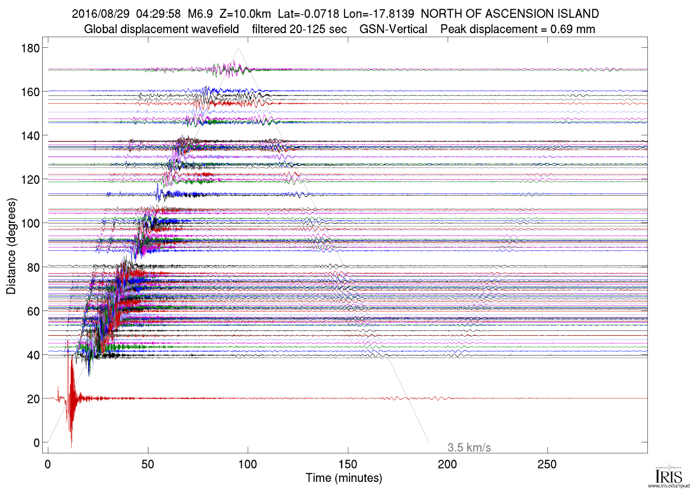Click the 60 tick label on distance axis
The width and height of the screenshot is (693, 489).
(33, 311)
